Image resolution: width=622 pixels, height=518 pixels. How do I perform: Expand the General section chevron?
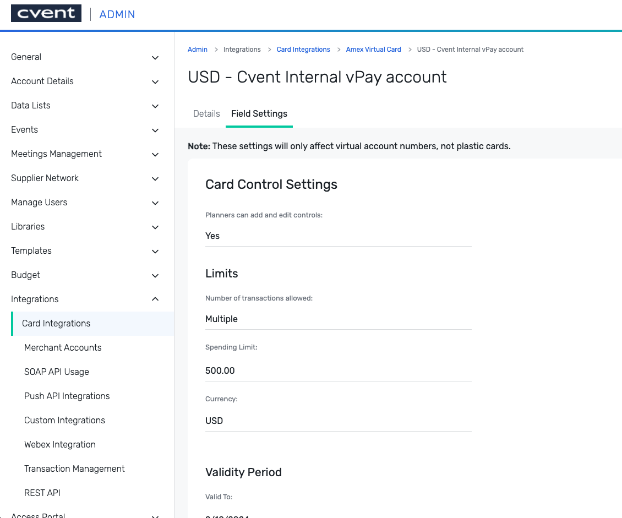pyautogui.click(x=155, y=57)
